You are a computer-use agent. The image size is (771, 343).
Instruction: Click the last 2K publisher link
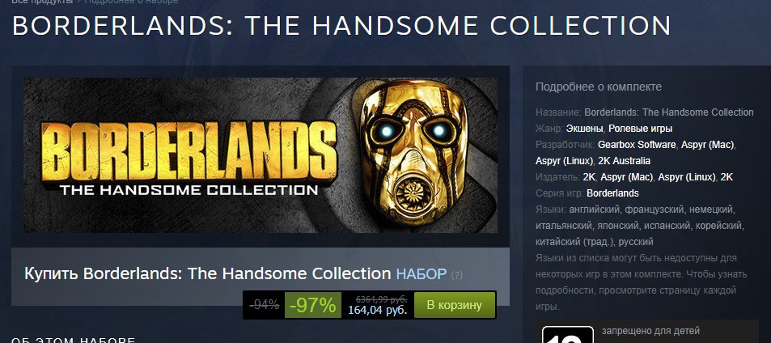click(727, 177)
